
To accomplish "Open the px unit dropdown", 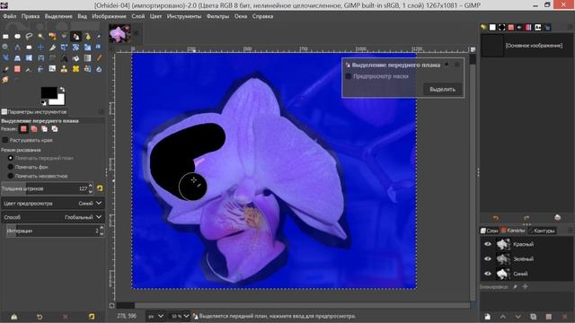I will pyautogui.click(x=155, y=316).
